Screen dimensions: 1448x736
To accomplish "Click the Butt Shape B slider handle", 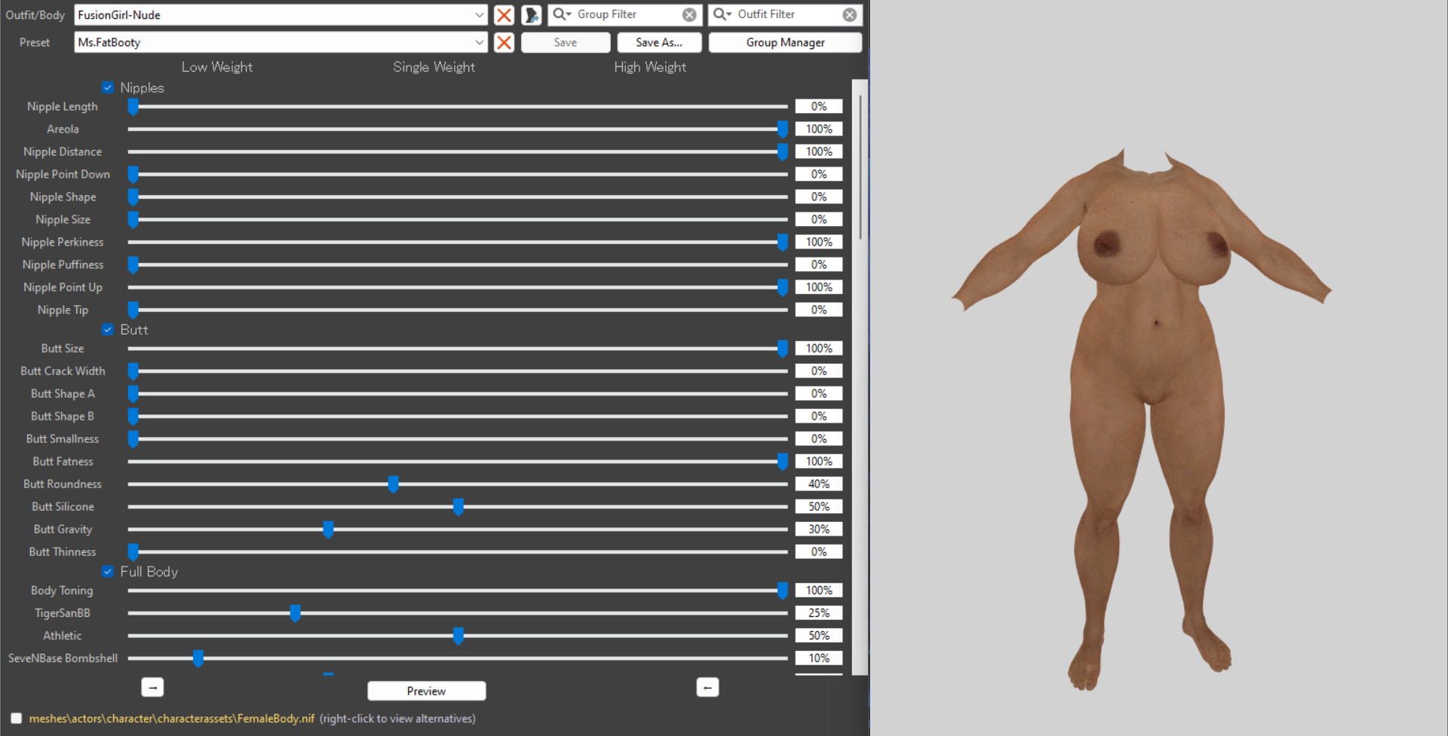I will [133, 417].
